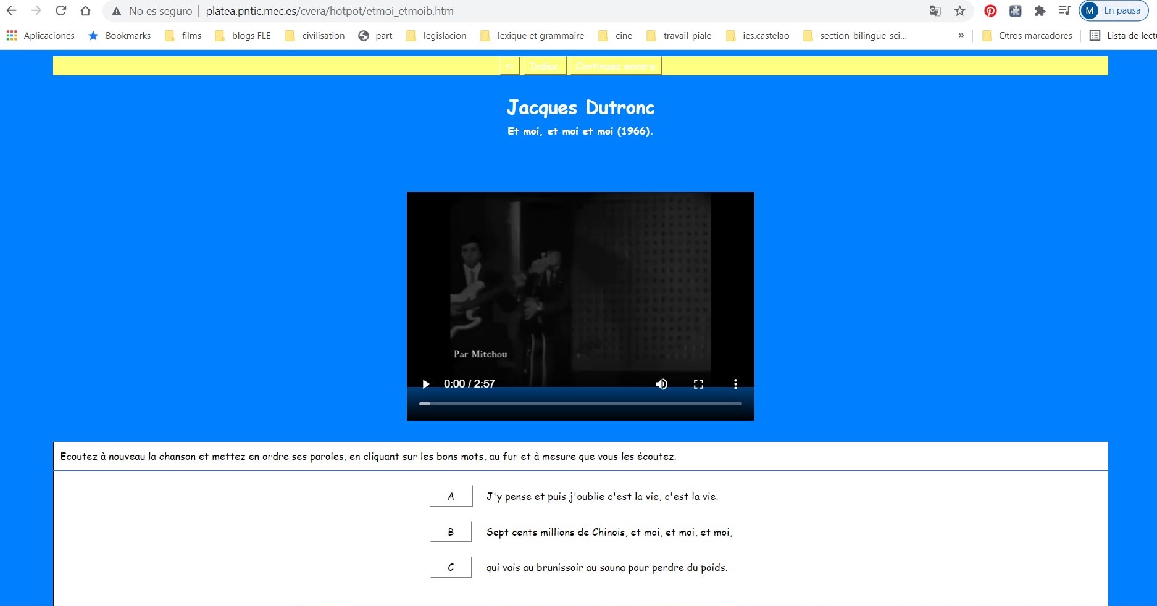The image size is (1157, 606).
Task: Reload the current page
Action: (x=61, y=10)
